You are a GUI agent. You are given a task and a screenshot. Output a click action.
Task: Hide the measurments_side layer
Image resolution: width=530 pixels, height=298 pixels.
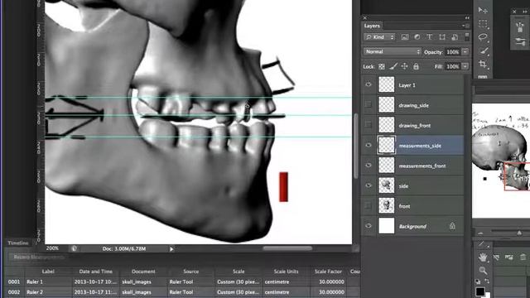point(369,145)
